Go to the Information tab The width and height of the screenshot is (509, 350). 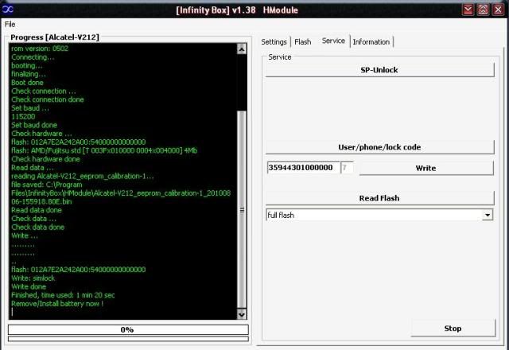(371, 41)
